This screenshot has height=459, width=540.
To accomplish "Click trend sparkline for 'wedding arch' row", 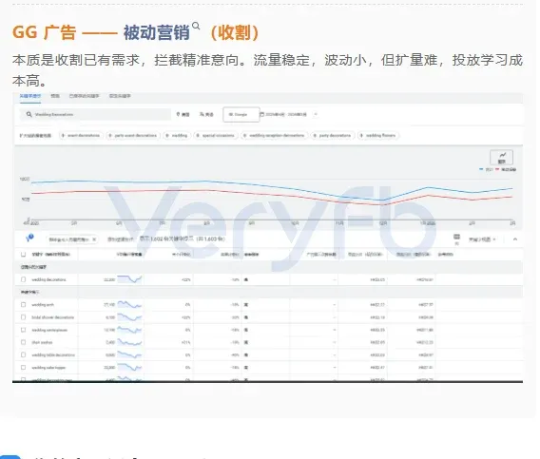I will click(129, 304).
